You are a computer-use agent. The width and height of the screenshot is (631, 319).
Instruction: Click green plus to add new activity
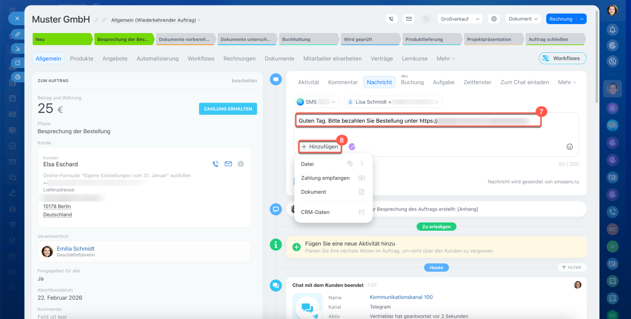(x=296, y=247)
